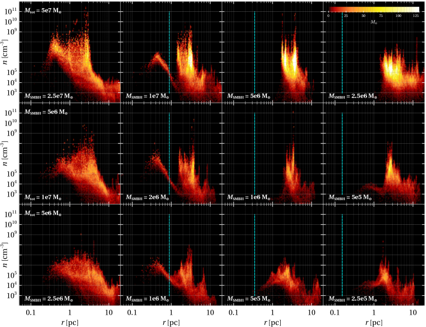Click the 0 tick label on colorbar
The width and height of the screenshot is (426, 327).
(x=328, y=16)
